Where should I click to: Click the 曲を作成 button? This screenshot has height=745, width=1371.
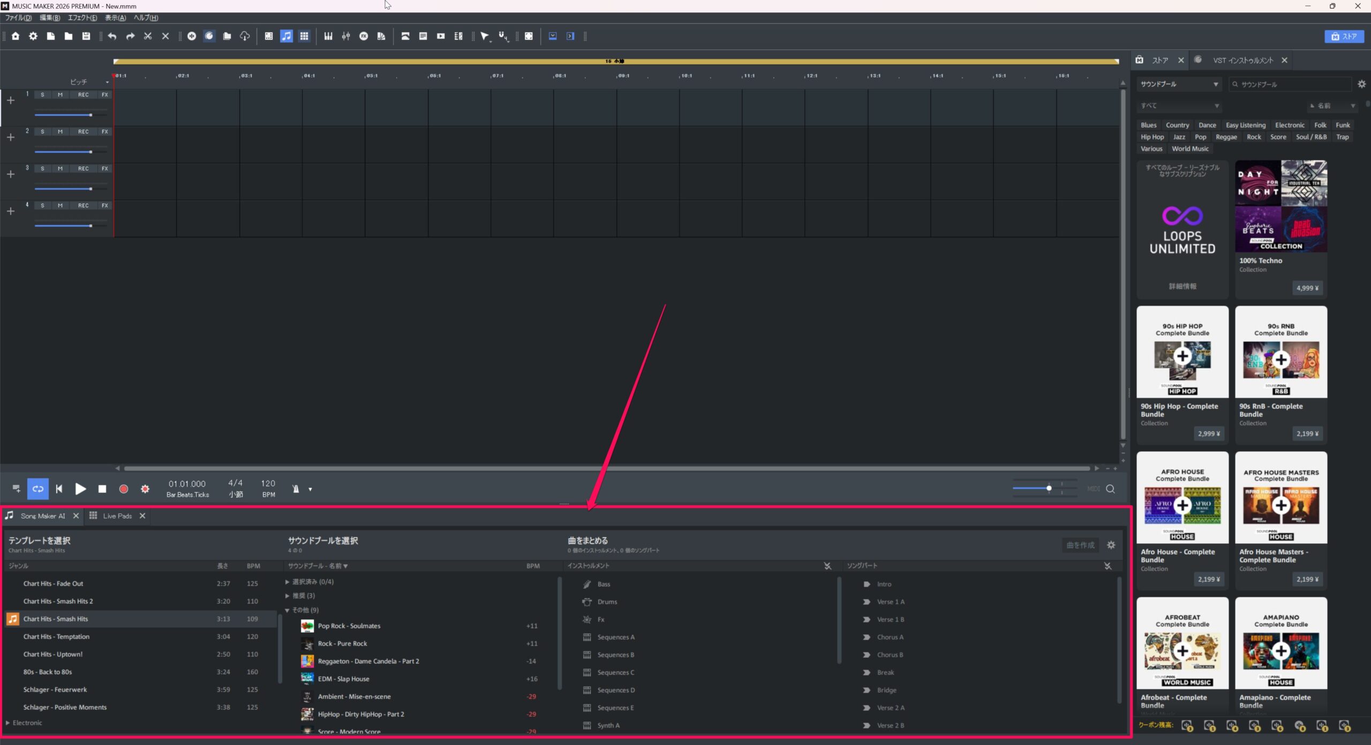[x=1080, y=545]
